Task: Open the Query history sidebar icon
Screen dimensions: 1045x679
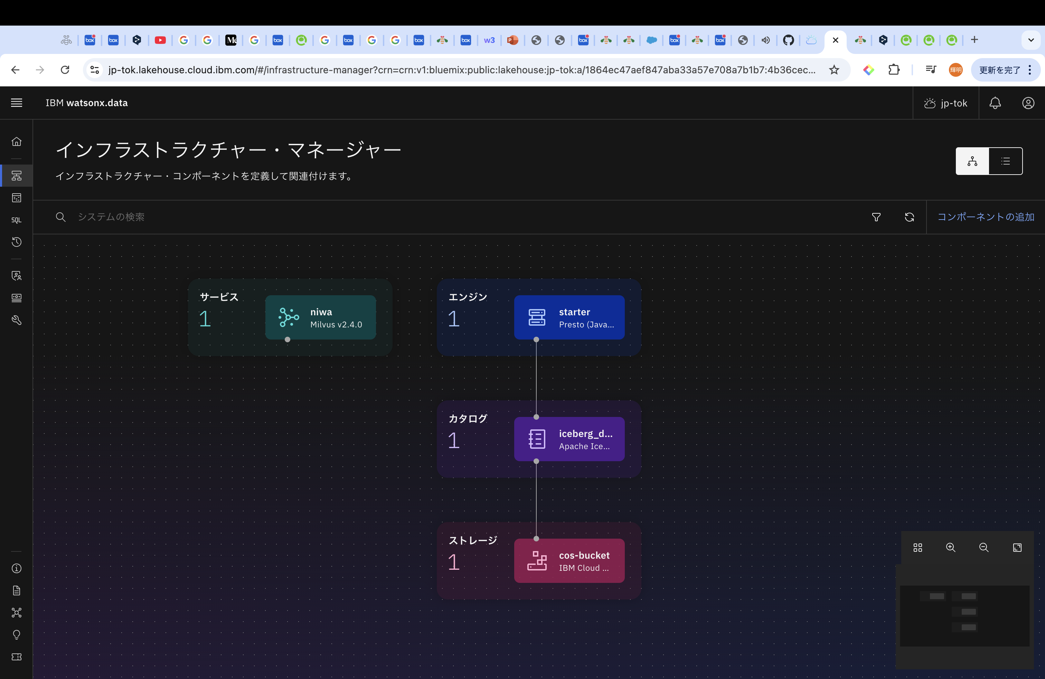Action: (17, 242)
